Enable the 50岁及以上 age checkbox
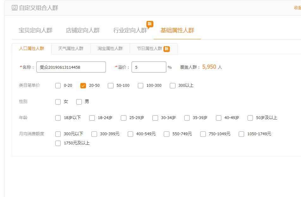The height and width of the screenshot is (197, 301). 250,118
